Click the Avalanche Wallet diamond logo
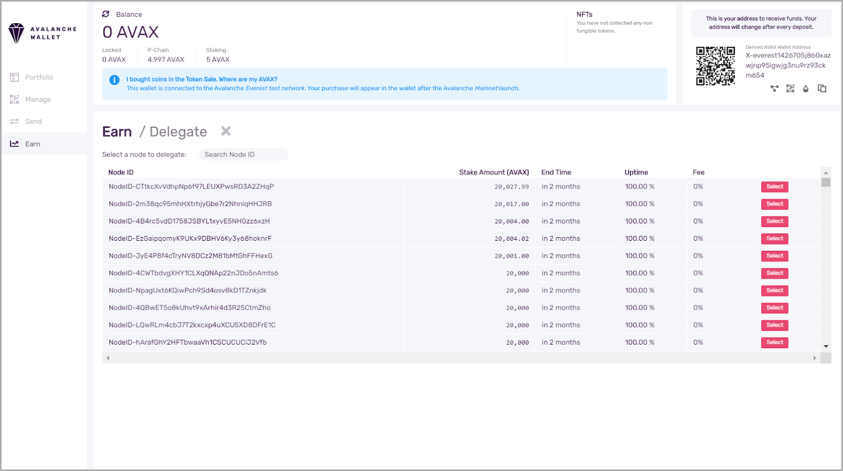The width and height of the screenshot is (843, 471). [x=16, y=33]
